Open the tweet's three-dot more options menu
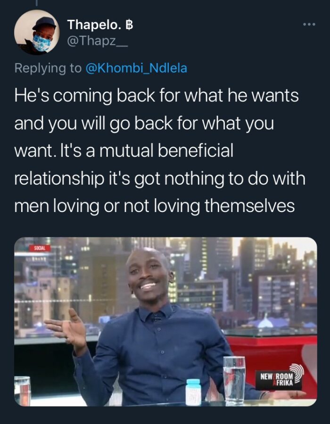This screenshot has height=424, width=330. (x=309, y=24)
